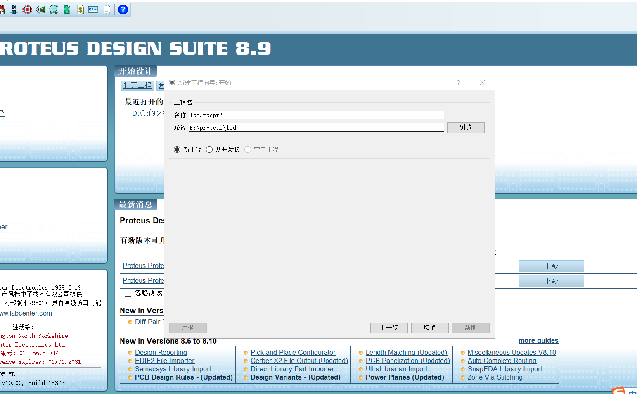This screenshot has height=394, width=637.
Task: Click the 下一步 next button
Action: coord(389,328)
